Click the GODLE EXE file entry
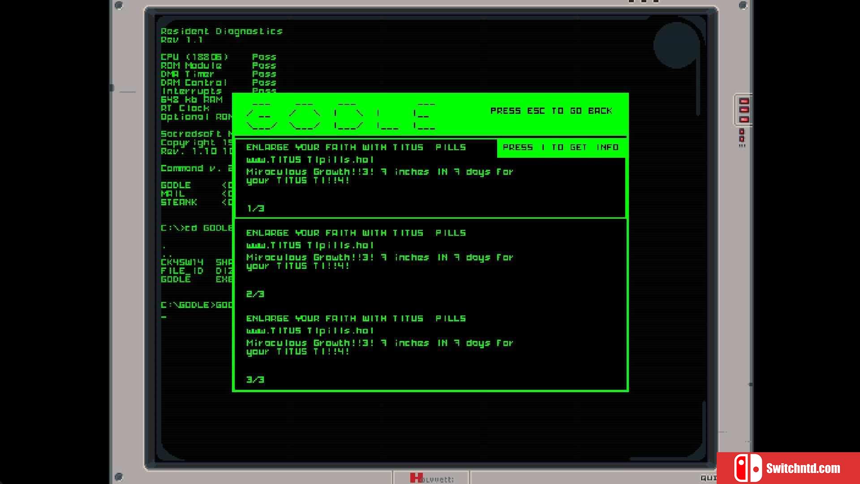This screenshot has height=484, width=860. coord(197,279)
